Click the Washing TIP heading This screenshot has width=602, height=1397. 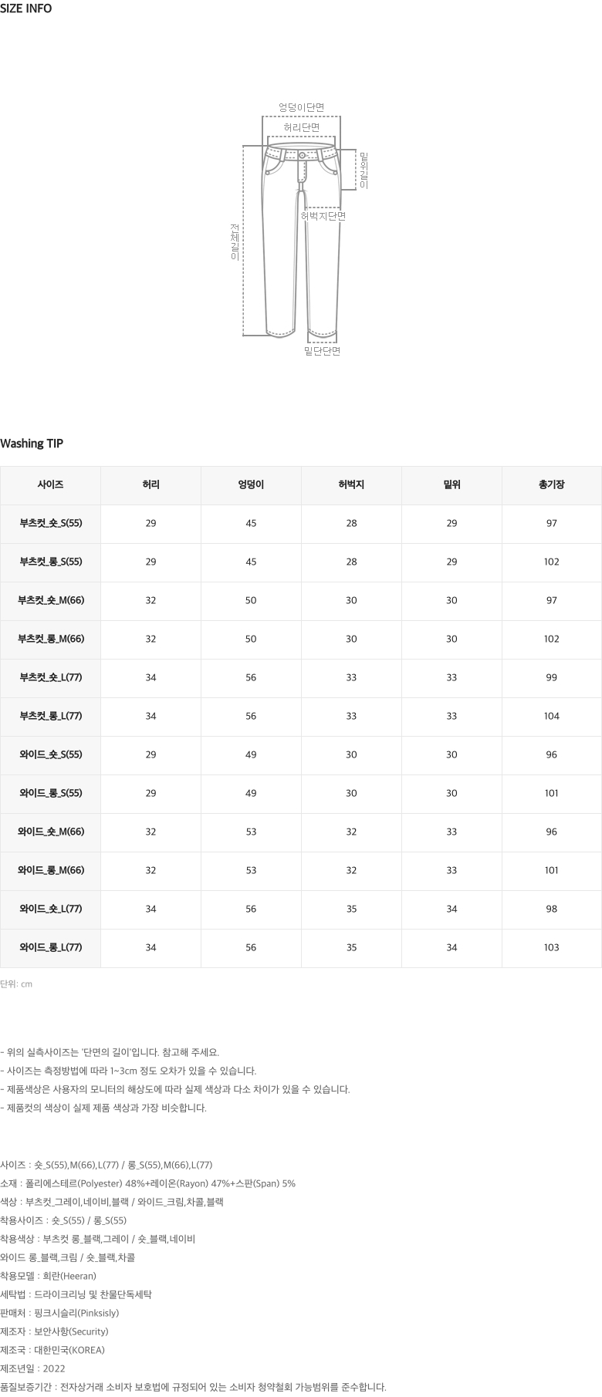click(32, 444)
